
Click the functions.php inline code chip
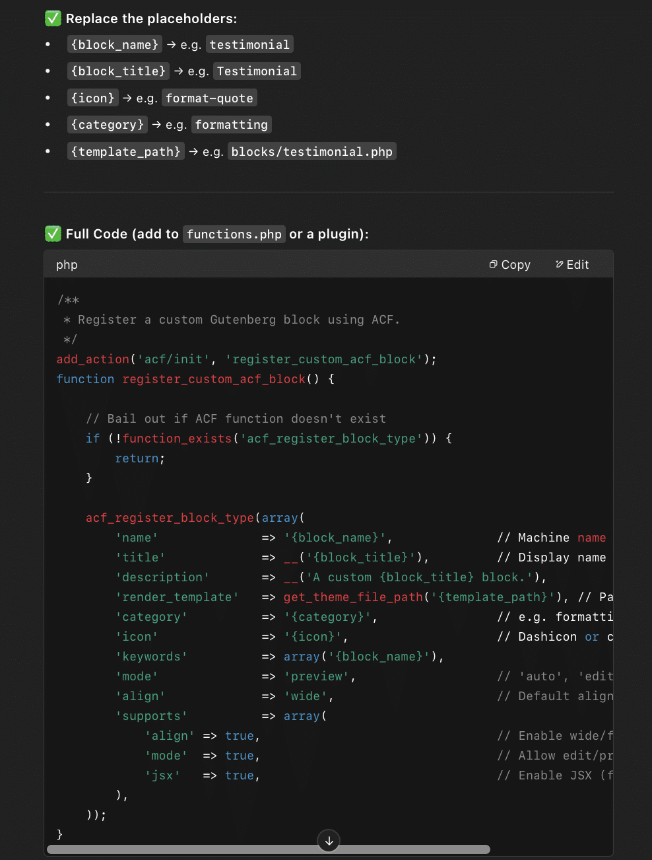point(234,234)
